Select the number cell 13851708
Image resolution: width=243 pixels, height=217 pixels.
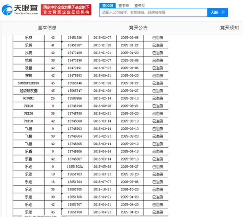[75, 212]
